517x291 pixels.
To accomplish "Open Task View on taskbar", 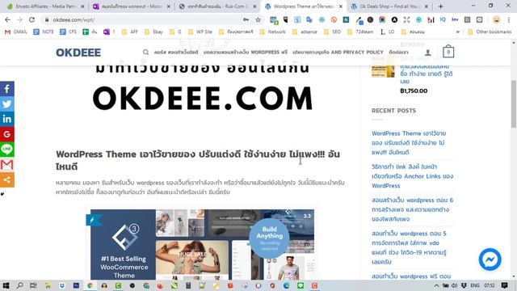I will [33, 285].
